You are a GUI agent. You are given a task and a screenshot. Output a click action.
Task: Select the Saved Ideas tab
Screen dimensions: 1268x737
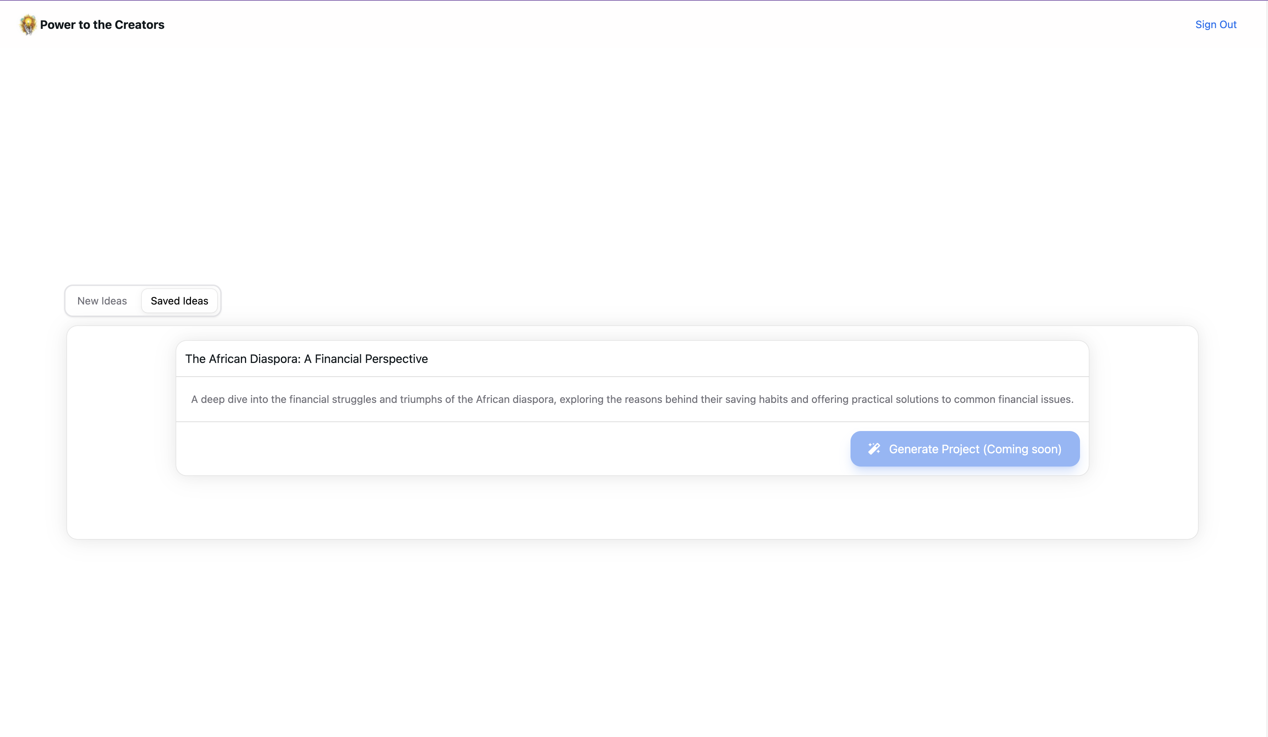[x=179, y=301]
